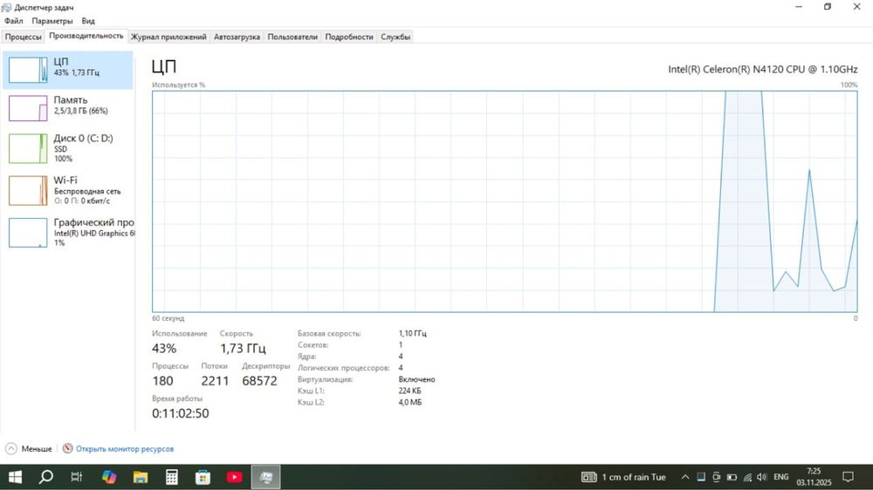Open the Файл menu
This screenshot has height=490, width=873.
[13, 21]
